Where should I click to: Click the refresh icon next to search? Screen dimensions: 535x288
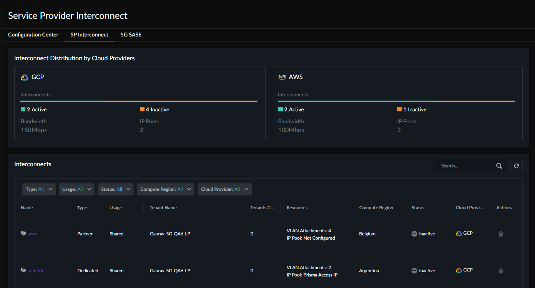click(517, 166)
